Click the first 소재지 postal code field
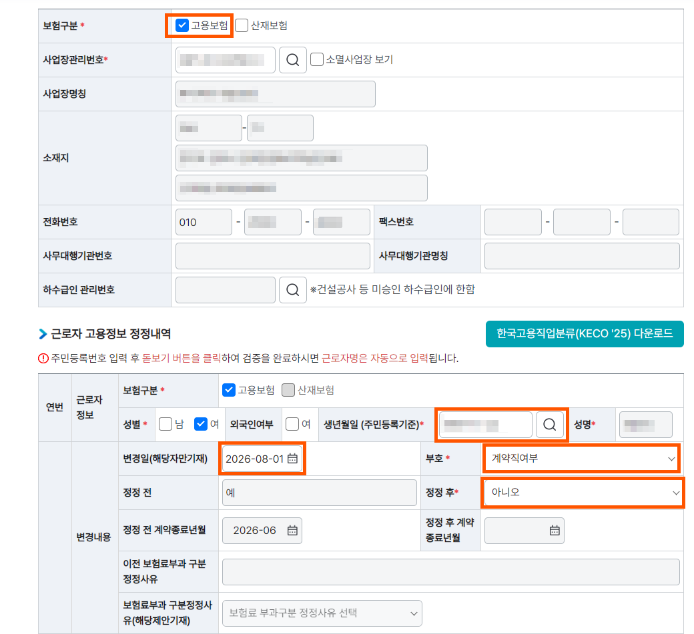This screenshot has width=694, height=634. [209, 128]
